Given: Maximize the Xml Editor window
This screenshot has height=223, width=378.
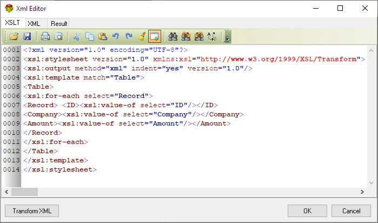Looking at the screenshot, I should click(340, 9).
